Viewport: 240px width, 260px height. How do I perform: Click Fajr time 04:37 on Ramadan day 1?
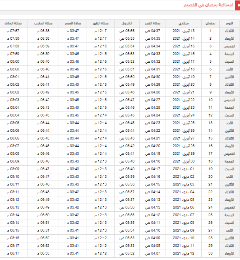point(152,31)
